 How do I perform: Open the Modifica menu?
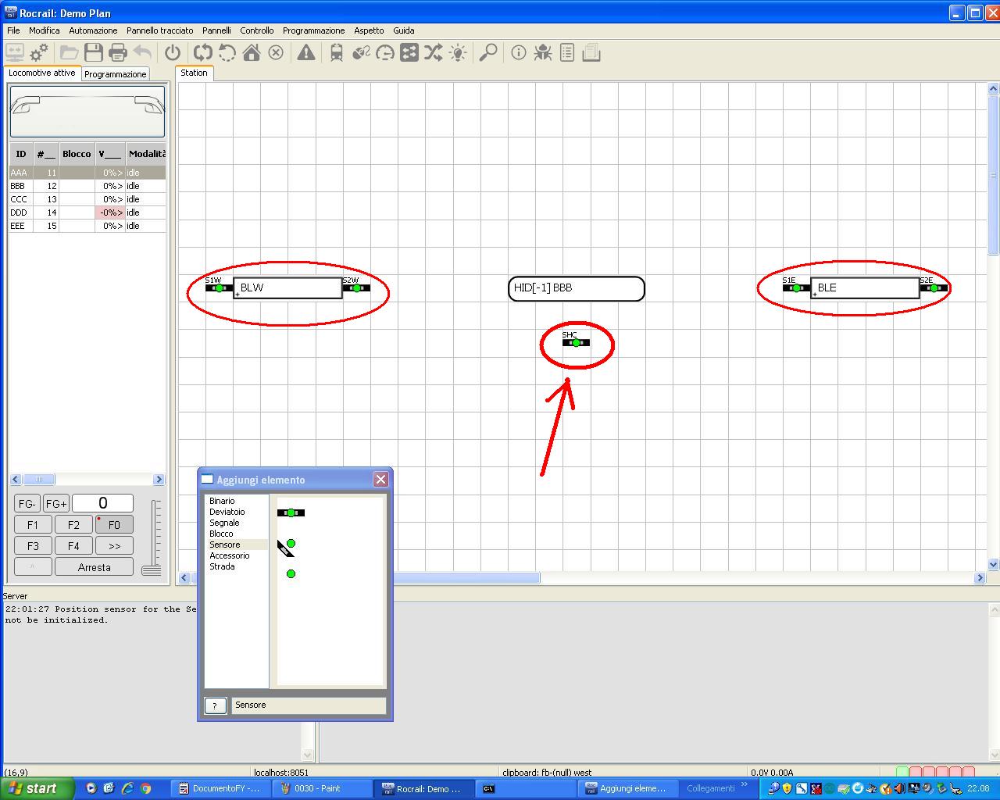coord(45,30)
